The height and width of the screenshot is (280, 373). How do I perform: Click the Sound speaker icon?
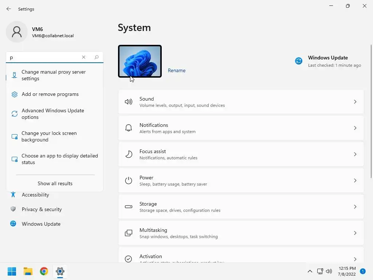129,102
